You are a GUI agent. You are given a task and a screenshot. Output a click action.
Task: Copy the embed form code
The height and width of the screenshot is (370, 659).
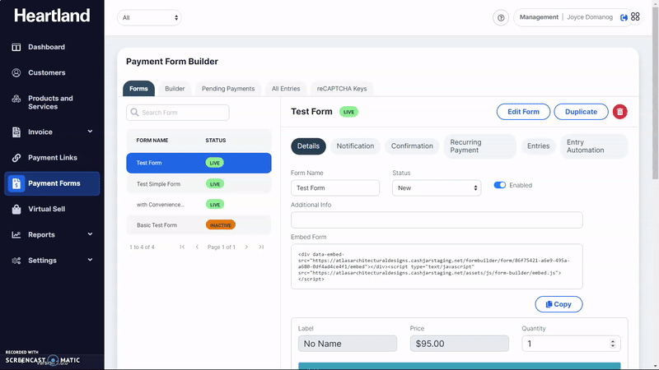coord(559,304)
